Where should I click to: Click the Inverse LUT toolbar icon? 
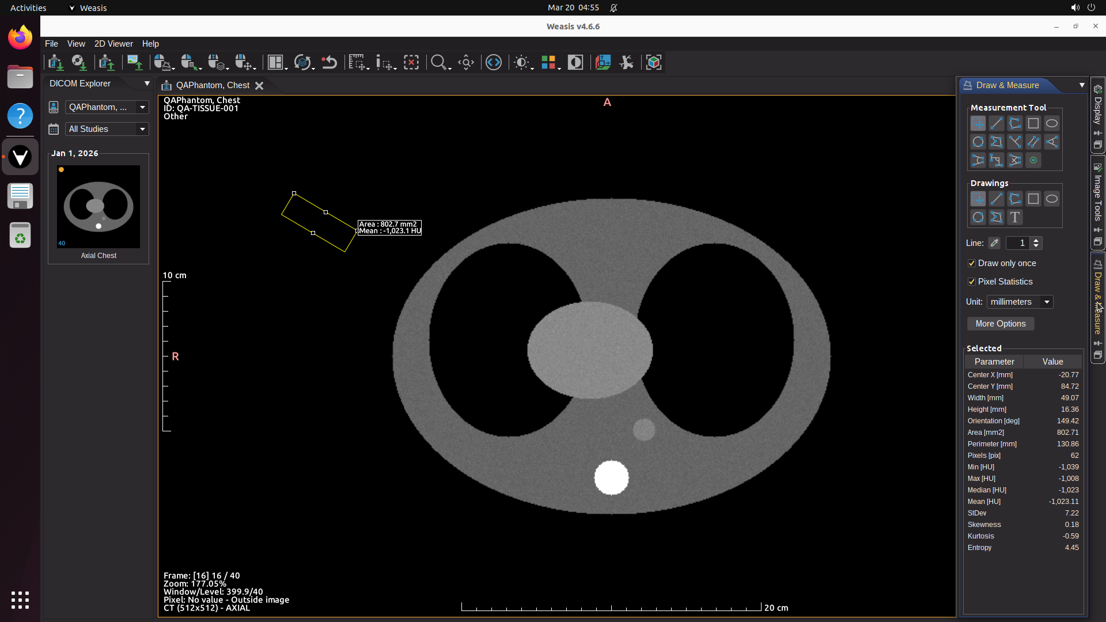[575, 62]
